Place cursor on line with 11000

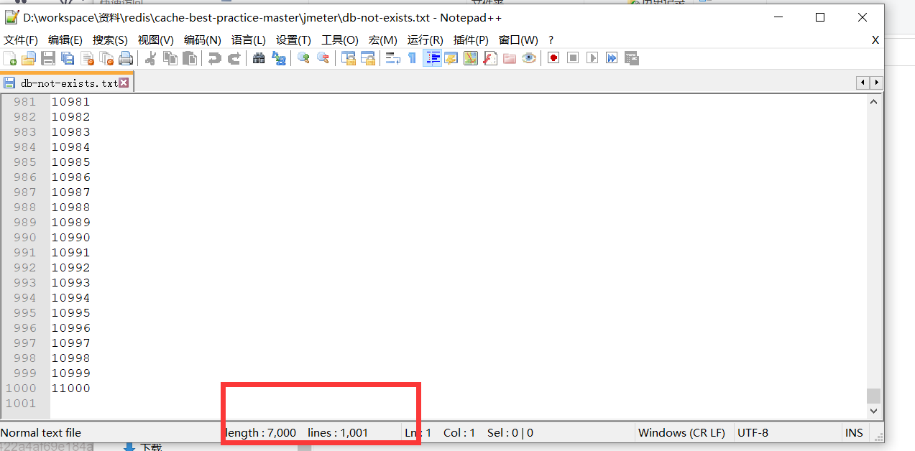[x=70, y=389]
